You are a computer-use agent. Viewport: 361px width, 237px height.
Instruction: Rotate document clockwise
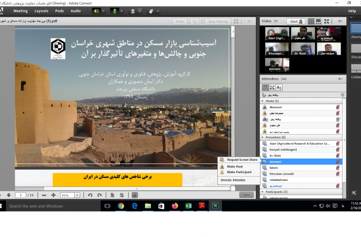[99, 195]
